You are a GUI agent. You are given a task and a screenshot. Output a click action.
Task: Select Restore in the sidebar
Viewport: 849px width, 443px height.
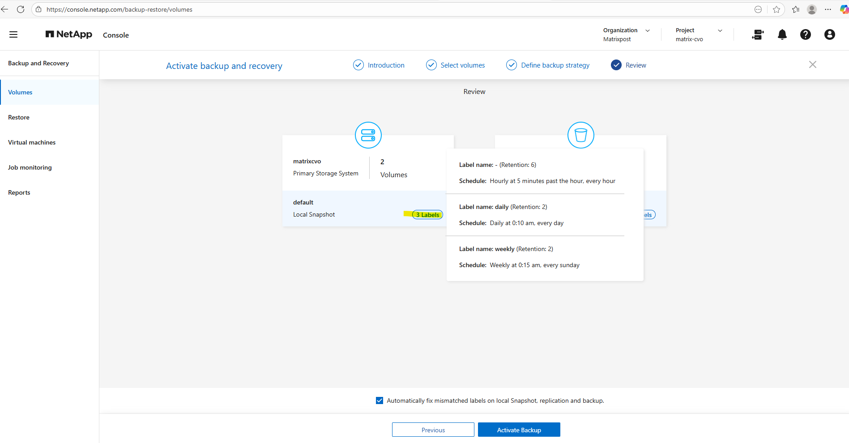[x=19, y=117]
